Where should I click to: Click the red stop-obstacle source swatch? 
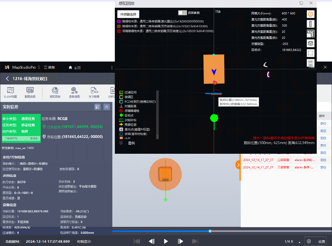(119, 31)
